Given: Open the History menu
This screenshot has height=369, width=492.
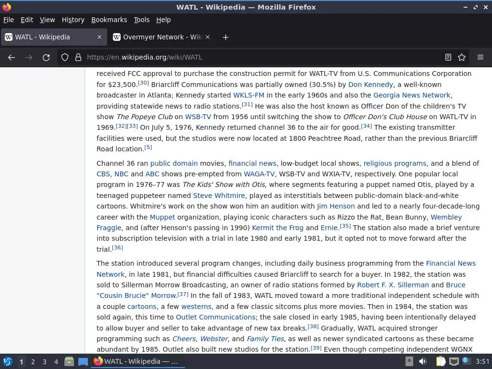Looking at the screenshot, I should [73, 20].
